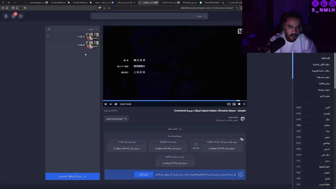Click the play arrow beside الحلقة 1
Screen dimensions: 336x189
click(x=48, y=36)
